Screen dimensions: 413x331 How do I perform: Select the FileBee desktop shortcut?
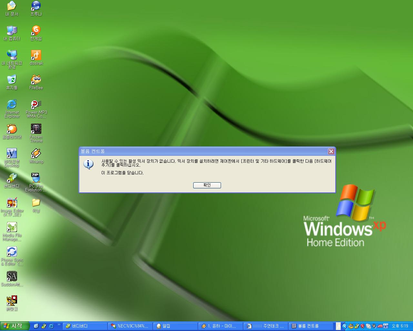coord(36,80)
